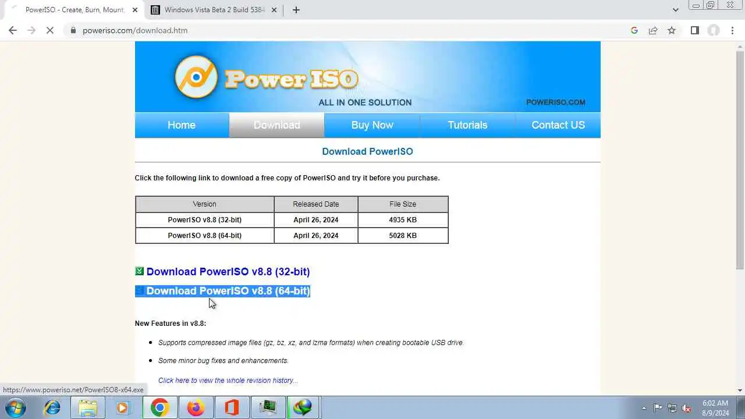
Task: Close the PowerISO tab
Action: coord(135,10)
